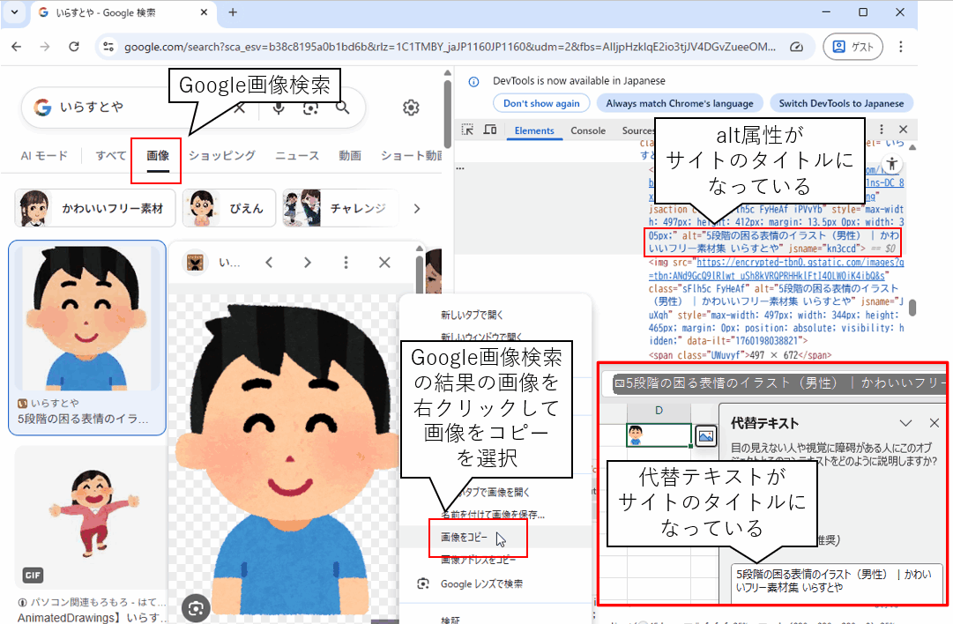Open Google Lens camera search icon

(310, 108)
